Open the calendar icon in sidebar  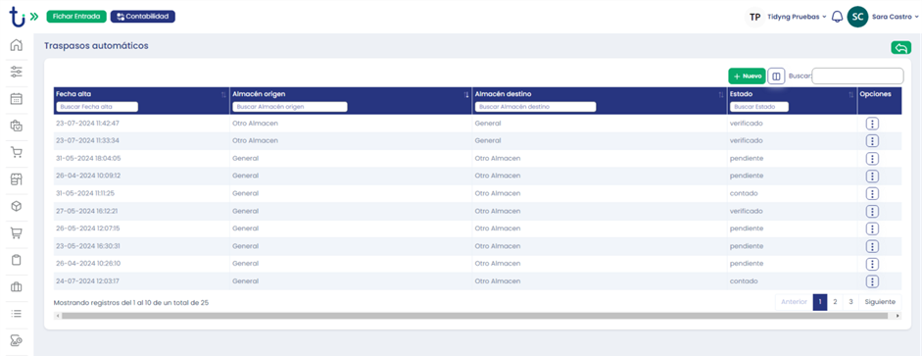[17, 99]
